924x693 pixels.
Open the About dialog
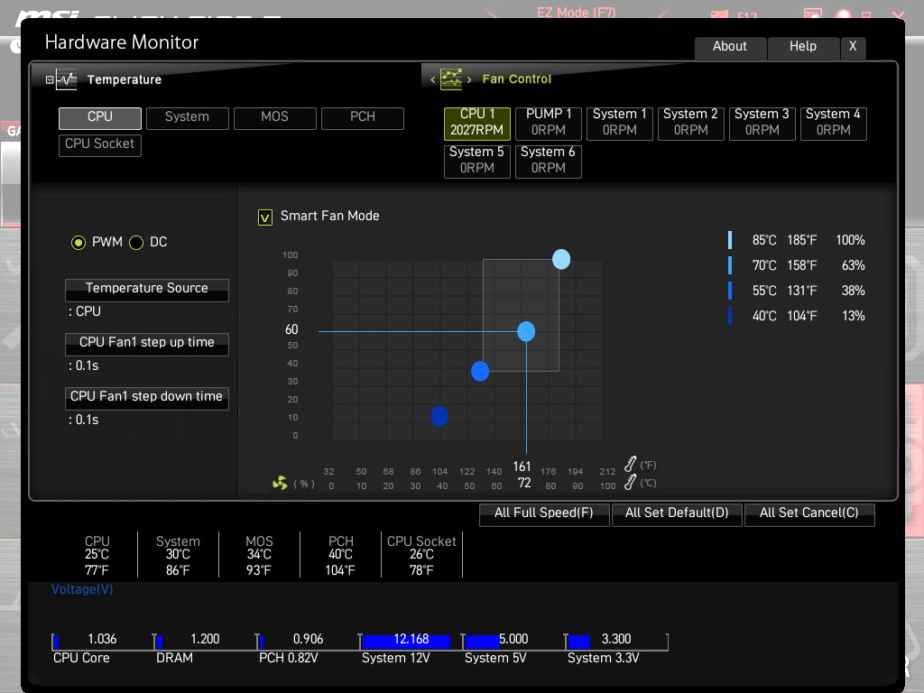(730, 47)
